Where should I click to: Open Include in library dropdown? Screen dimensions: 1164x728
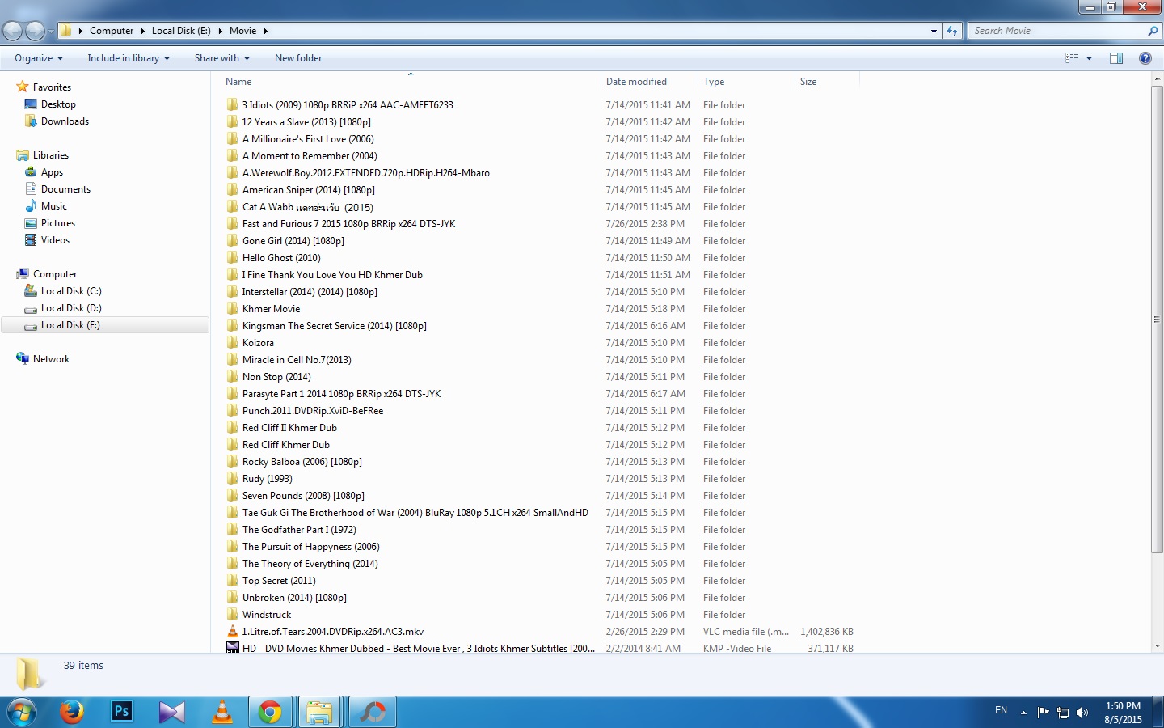tap(129, 58)
